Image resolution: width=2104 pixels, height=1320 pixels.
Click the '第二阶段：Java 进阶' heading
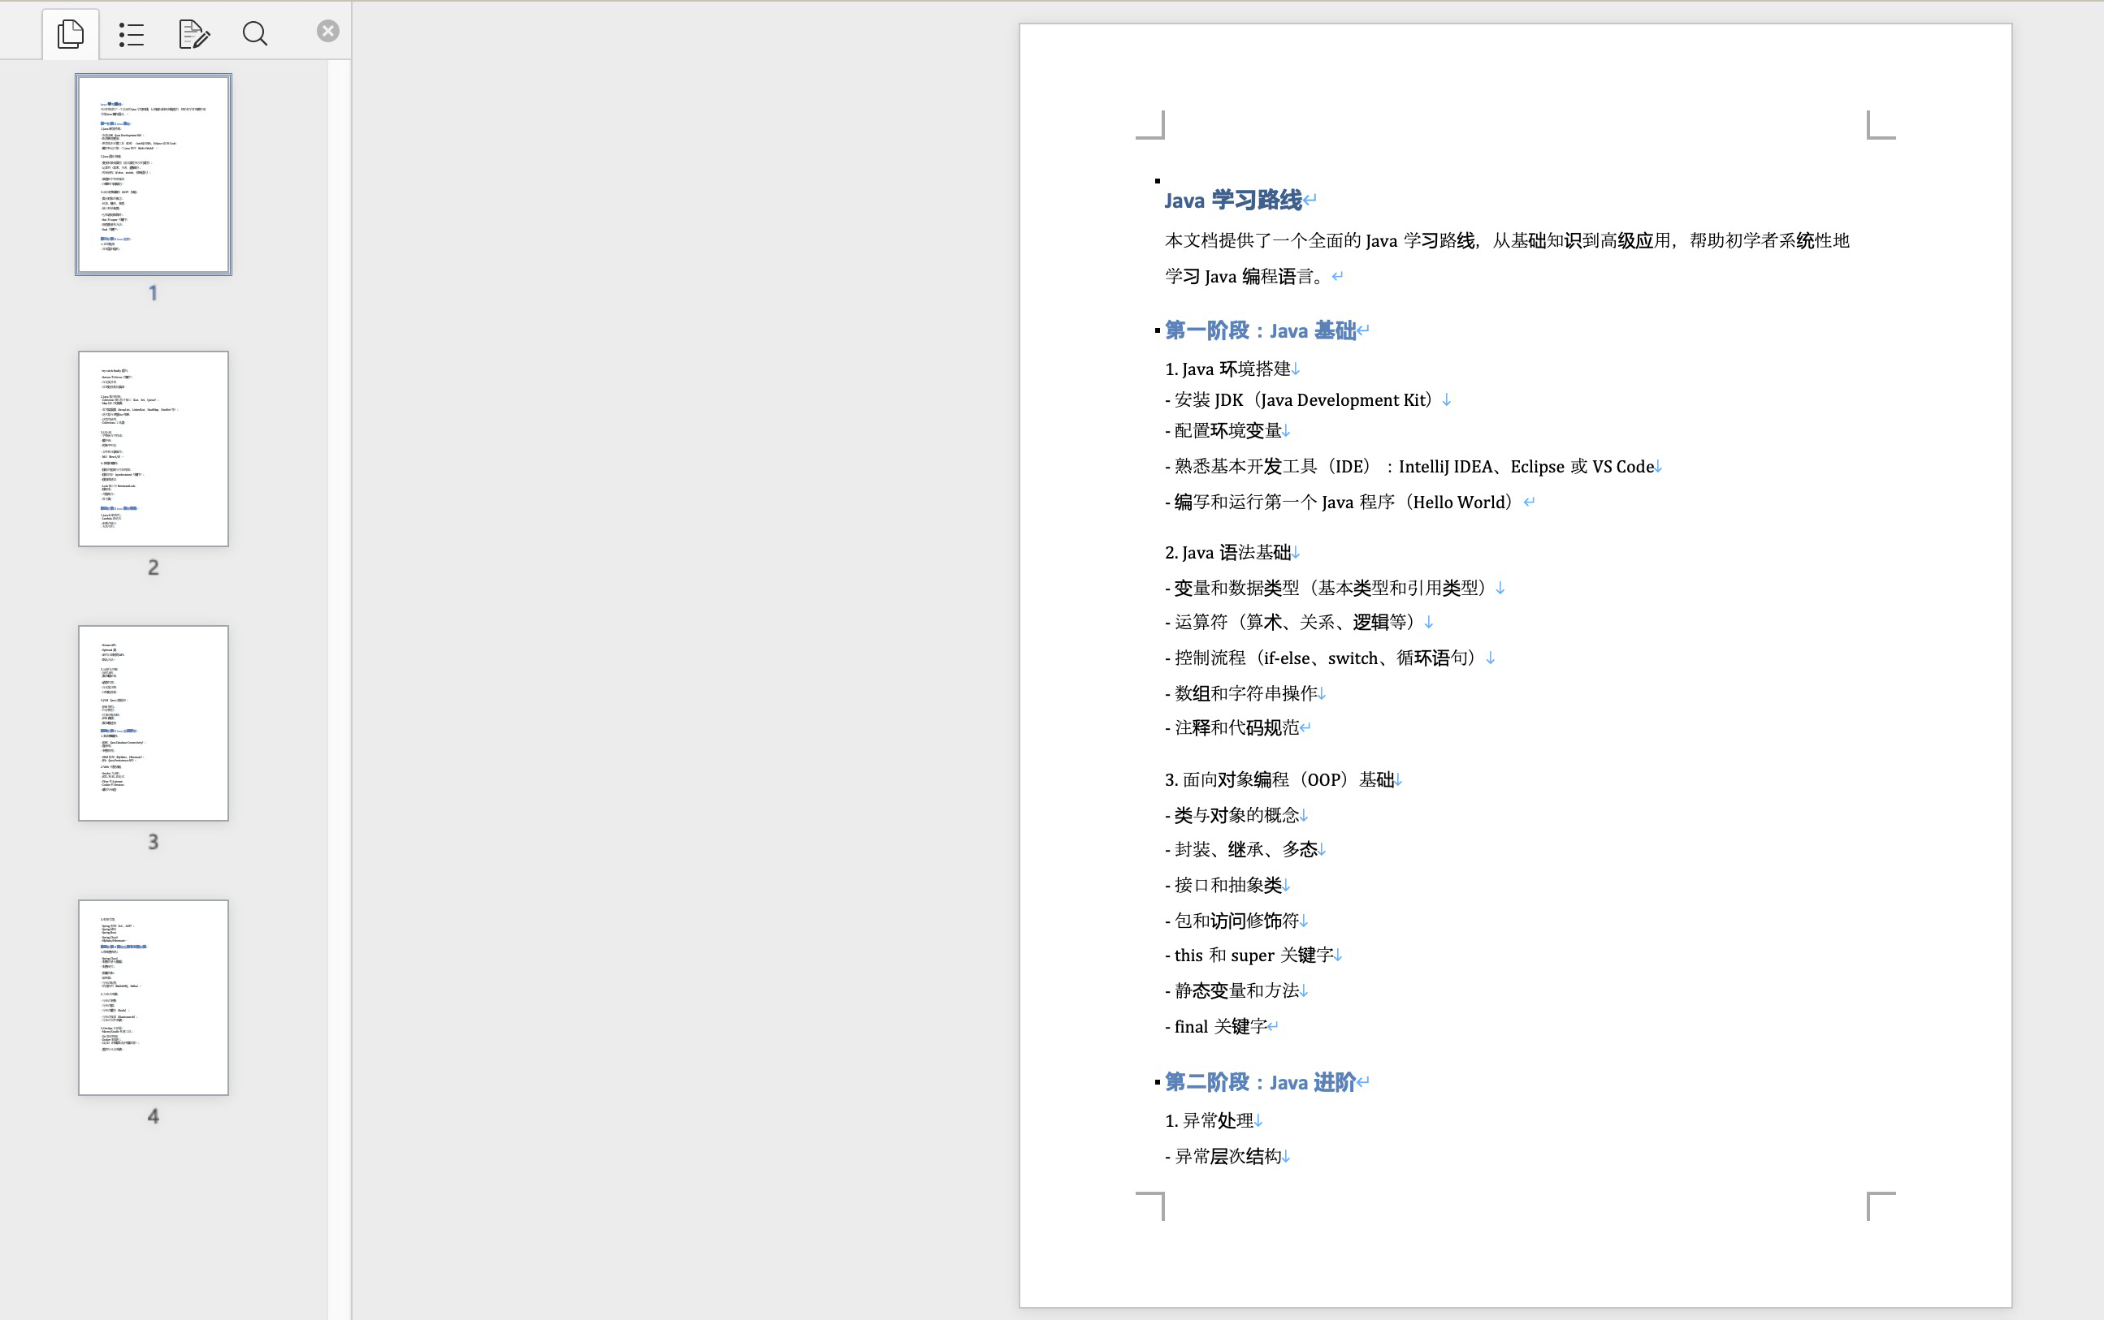tap(1259, 1082)
